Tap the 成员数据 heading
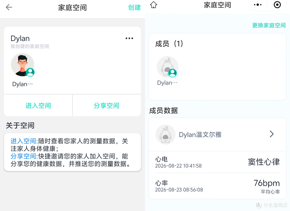Screen dimensions: 290x211 (x=164, y=110)
